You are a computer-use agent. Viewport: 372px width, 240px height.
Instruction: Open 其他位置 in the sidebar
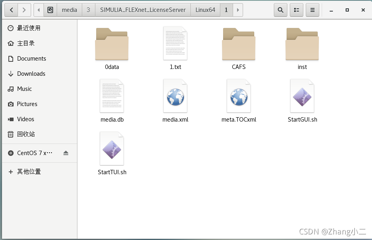click(x=29, y=171)
